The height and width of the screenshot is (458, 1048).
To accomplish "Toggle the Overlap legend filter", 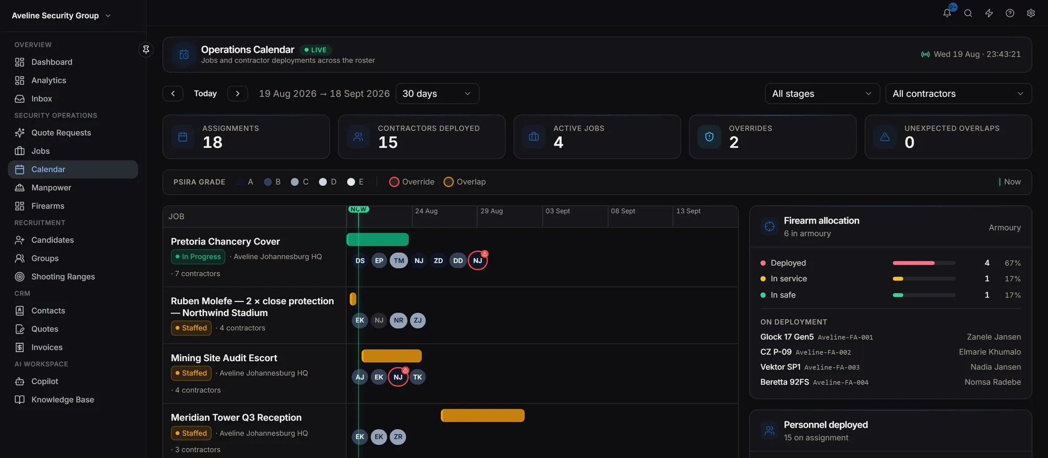I will click(465, 182).
